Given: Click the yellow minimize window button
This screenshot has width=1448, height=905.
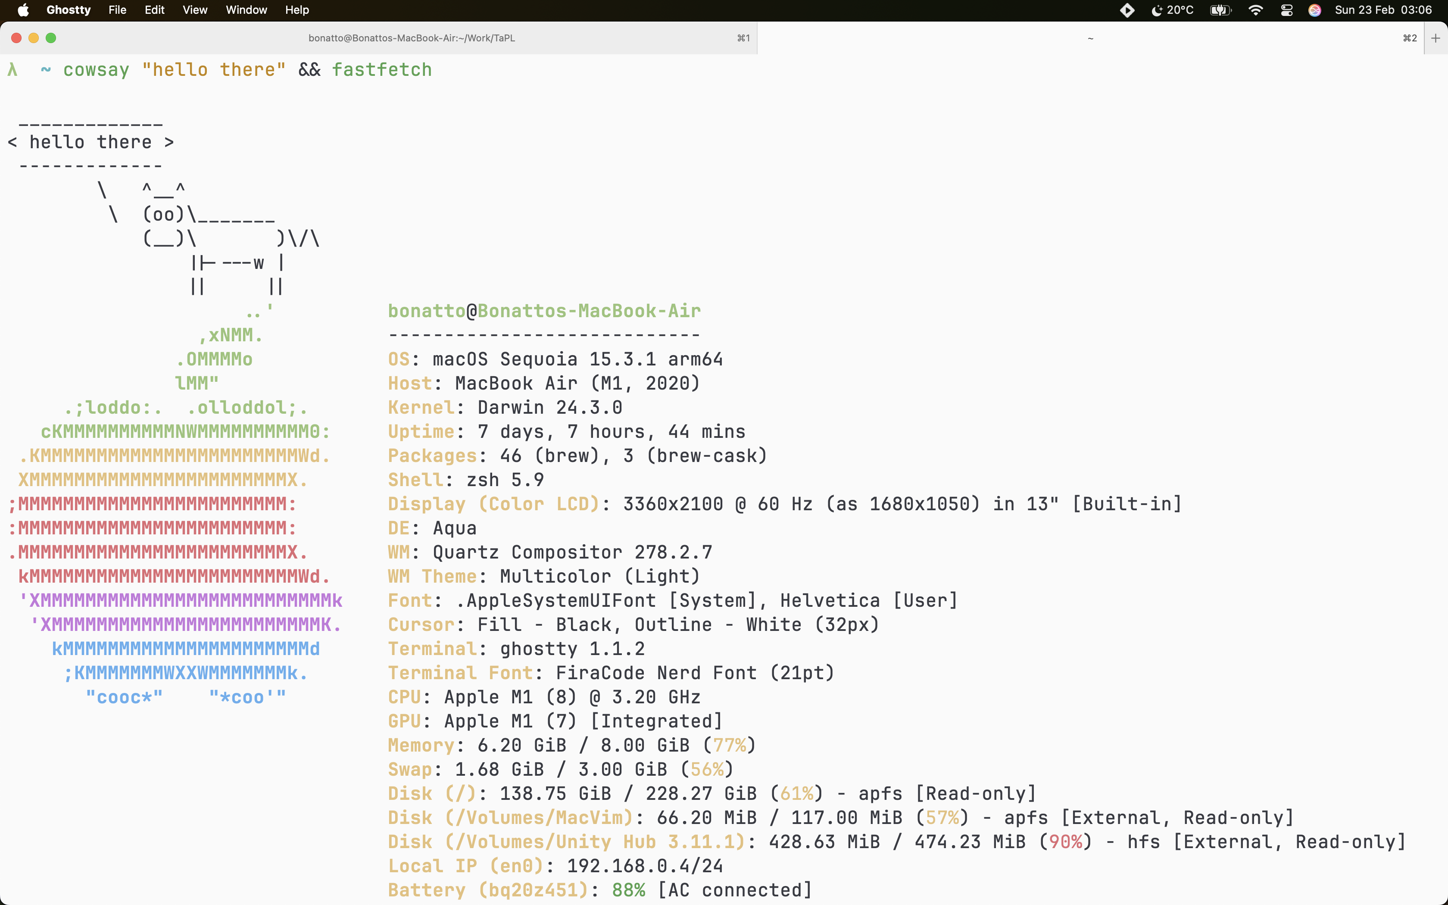Looking at the screenshot, I should [x=34, y=38].
